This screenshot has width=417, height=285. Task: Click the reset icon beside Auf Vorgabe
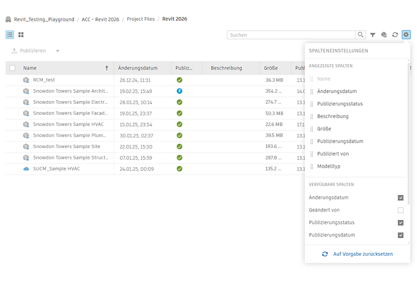325,254
